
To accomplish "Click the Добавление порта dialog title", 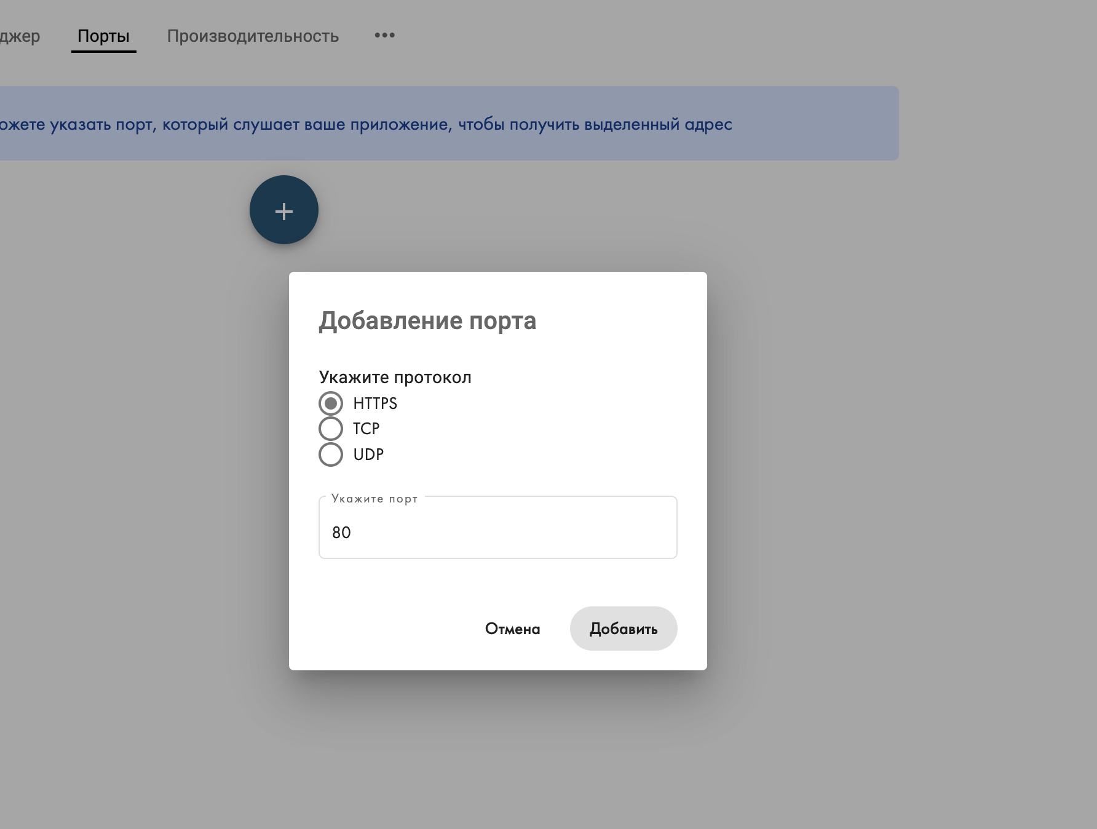I will (x=427, y=320).
